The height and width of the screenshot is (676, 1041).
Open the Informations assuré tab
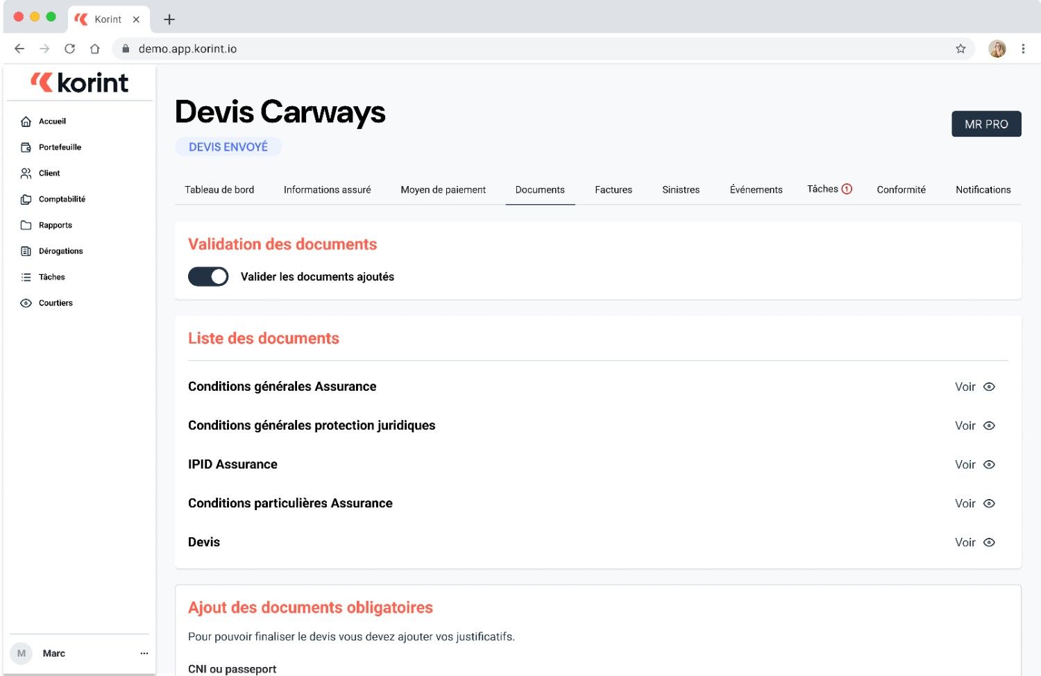pos(327,189)
